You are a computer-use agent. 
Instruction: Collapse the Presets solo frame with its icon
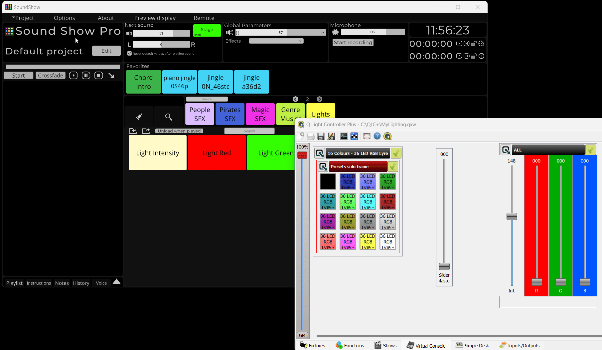point(323,167)
